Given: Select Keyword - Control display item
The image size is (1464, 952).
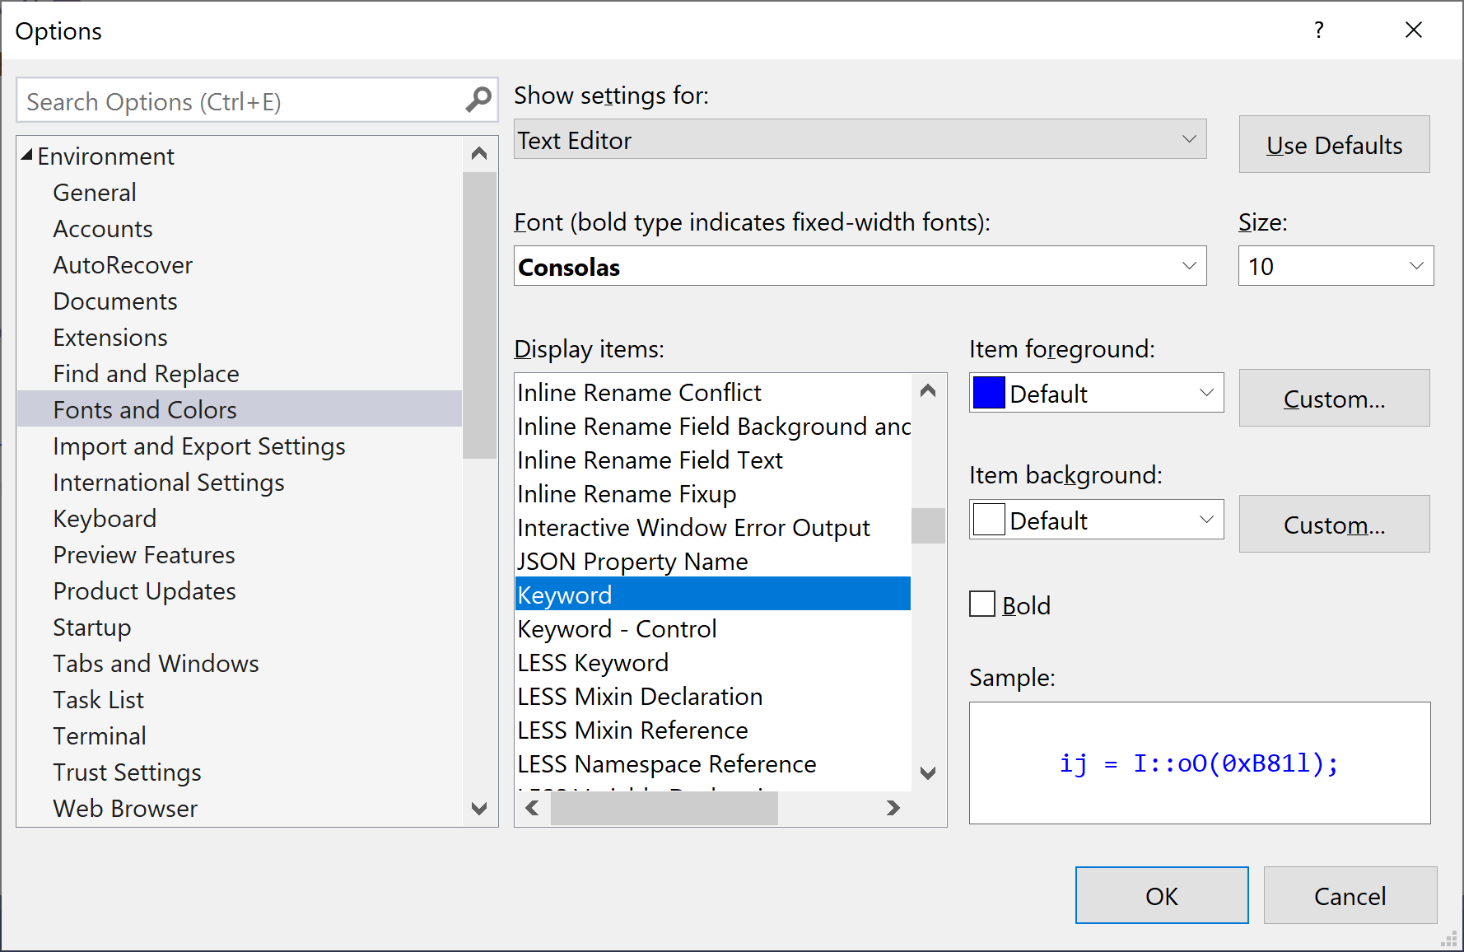Looking at the screenshot, I should click(713, 628).
